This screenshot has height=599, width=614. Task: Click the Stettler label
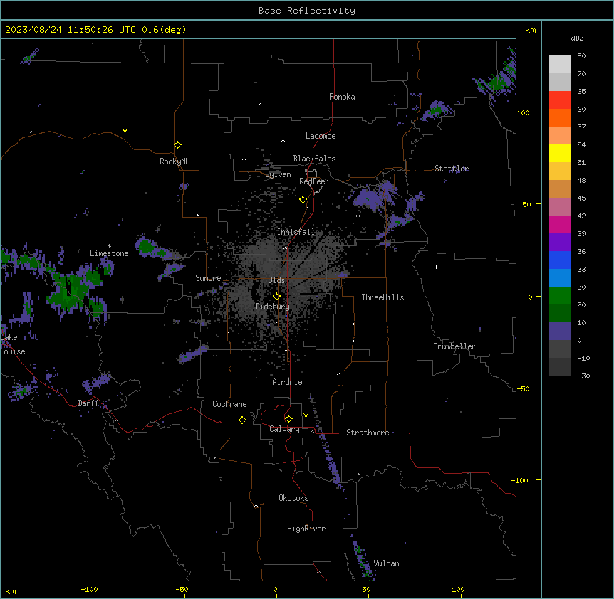point(452,169)
